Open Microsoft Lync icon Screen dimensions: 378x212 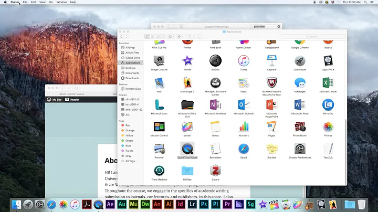point(159,105)
